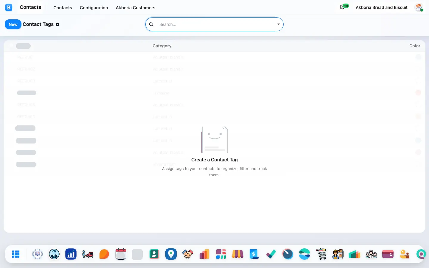Open the purple card app in dock
Screen dimensions: 429x268
click(x=388, y=254)
